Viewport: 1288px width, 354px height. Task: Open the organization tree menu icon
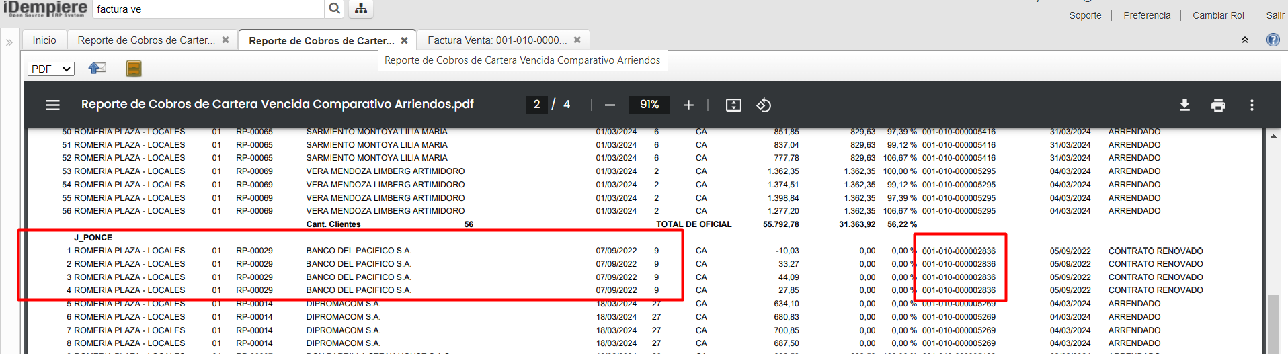tap(361, 9)
